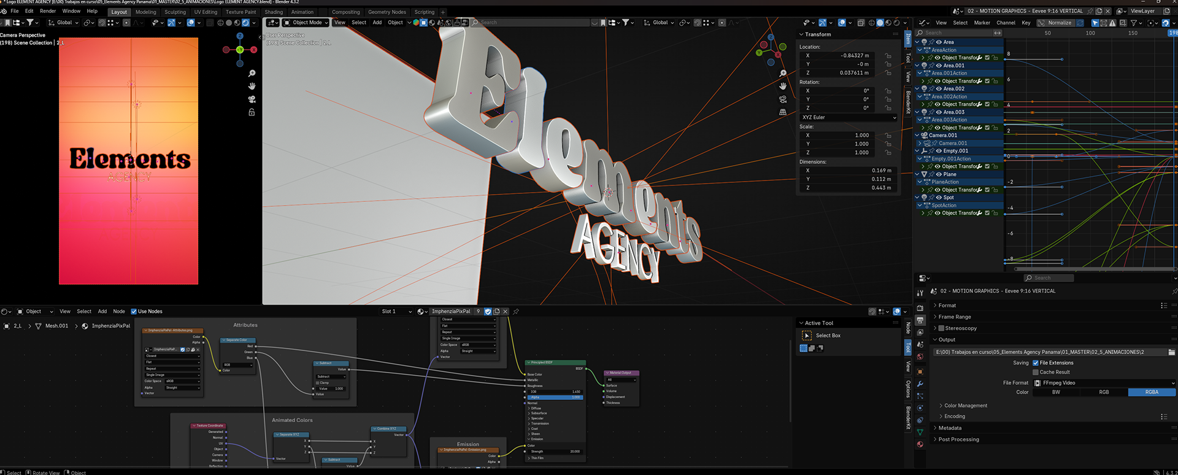Enable the Cache Result checkbox
This screenshot has height=475, width=1178.
[x=1036, y=372]
